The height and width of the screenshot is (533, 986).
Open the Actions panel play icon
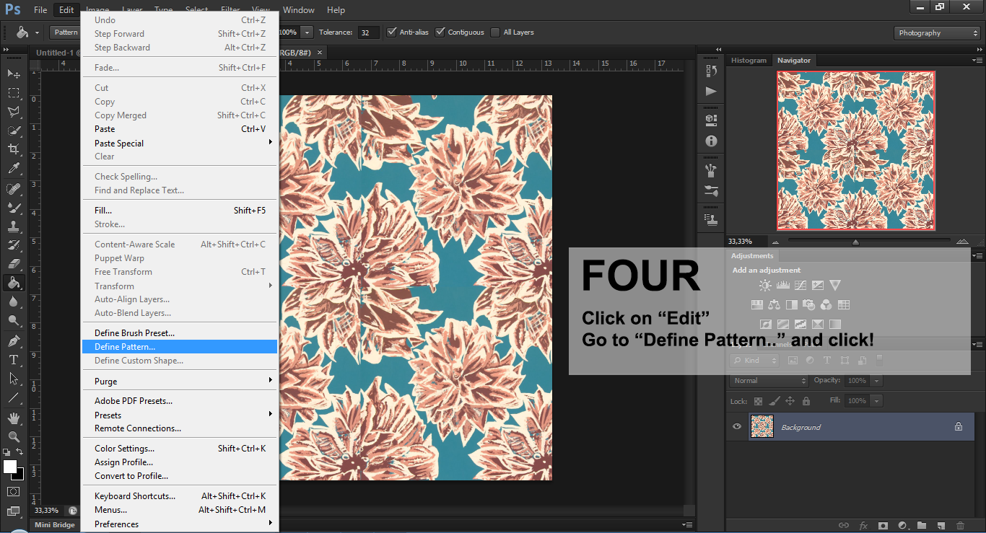coord(711,91)
